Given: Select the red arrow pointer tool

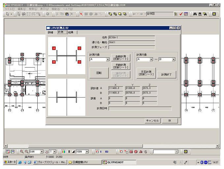Looking at the screenshot, I should [x=81, y=14].
